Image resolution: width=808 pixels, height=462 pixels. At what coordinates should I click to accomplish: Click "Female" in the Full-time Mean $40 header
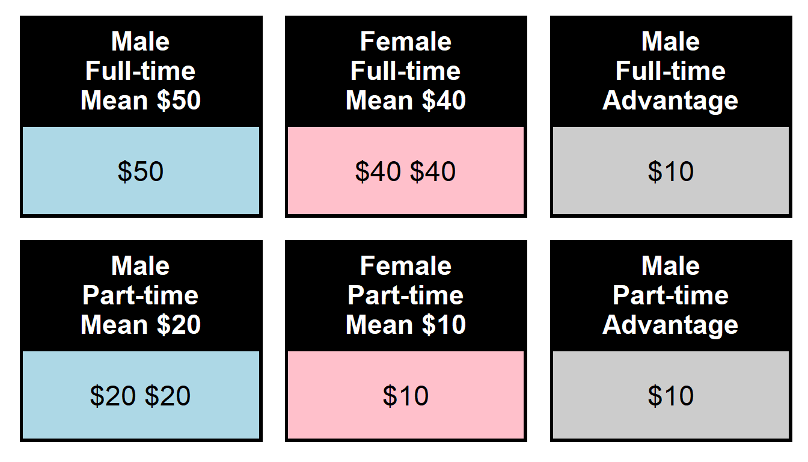406,42
